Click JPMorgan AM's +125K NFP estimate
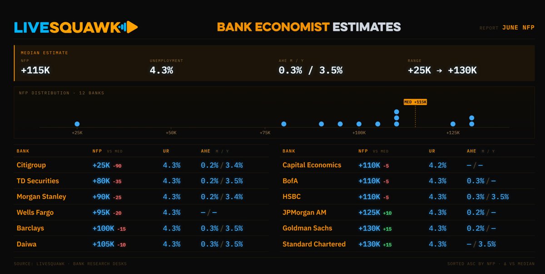 [x=369, y=213]
